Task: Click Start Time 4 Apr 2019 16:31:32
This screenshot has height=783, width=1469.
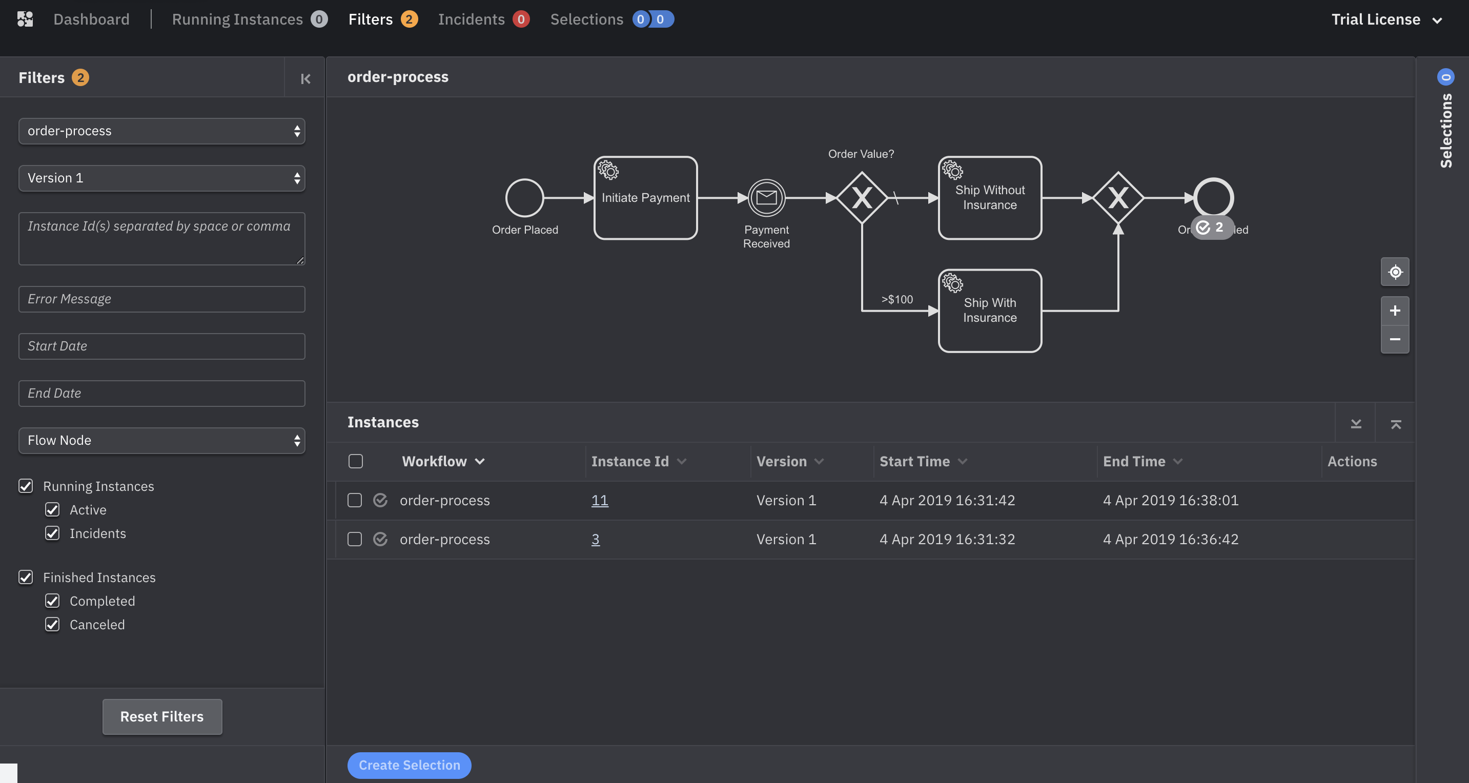Action: pos(947,539)
